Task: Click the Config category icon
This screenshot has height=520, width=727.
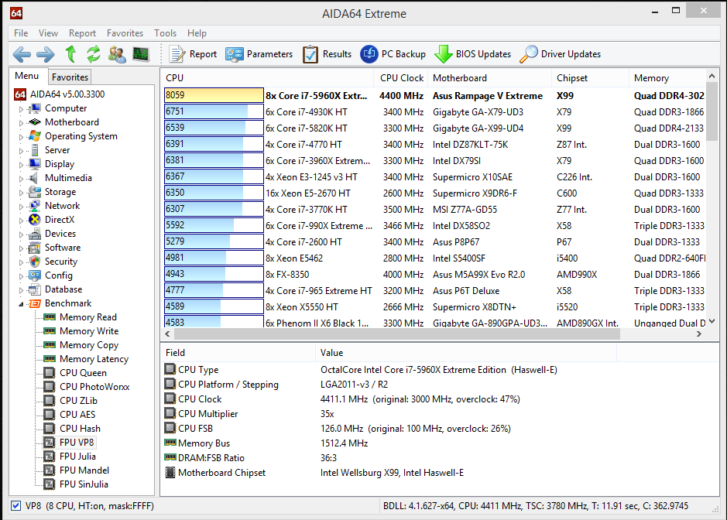Action: point(35,275)
